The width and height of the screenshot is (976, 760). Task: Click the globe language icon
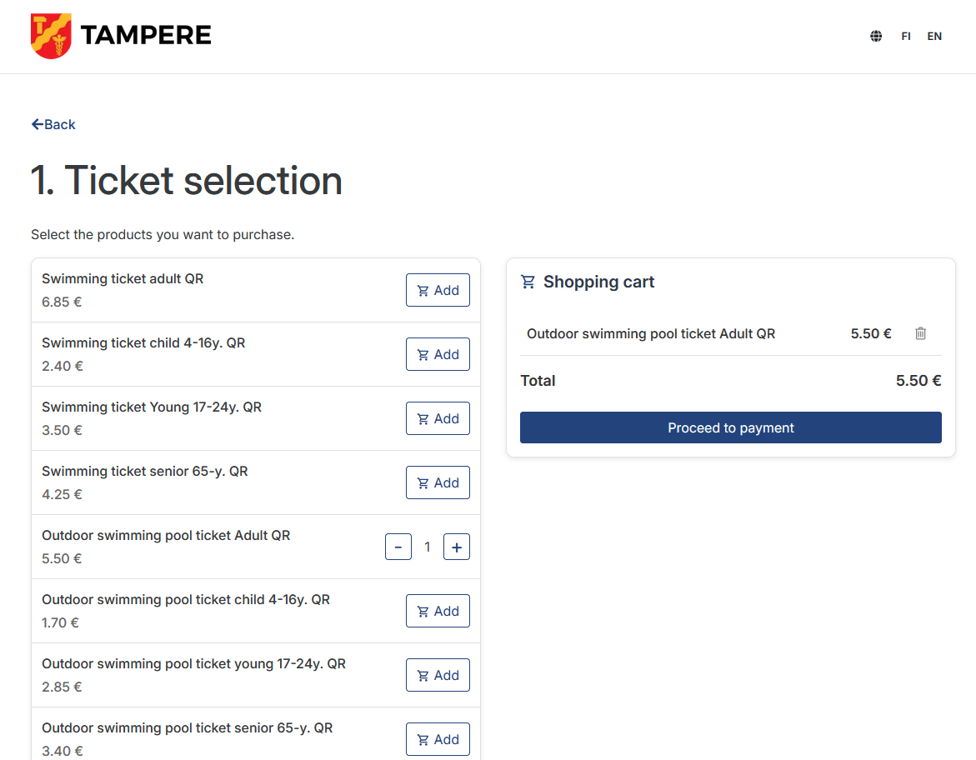tap(876, 37)
